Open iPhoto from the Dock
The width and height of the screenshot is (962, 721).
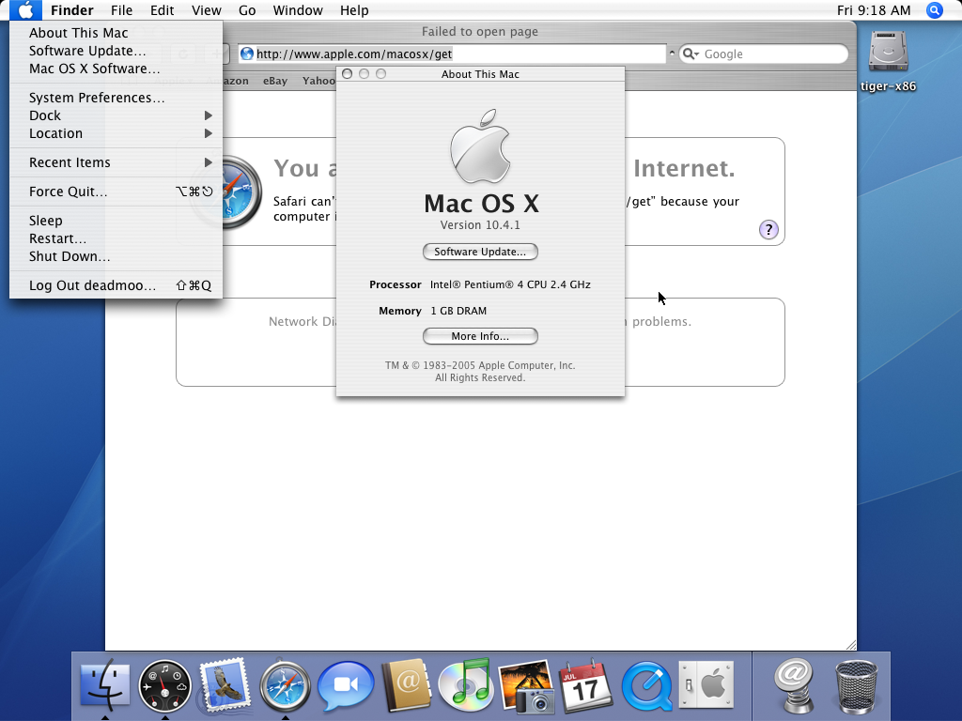click(x=526, y=685)
